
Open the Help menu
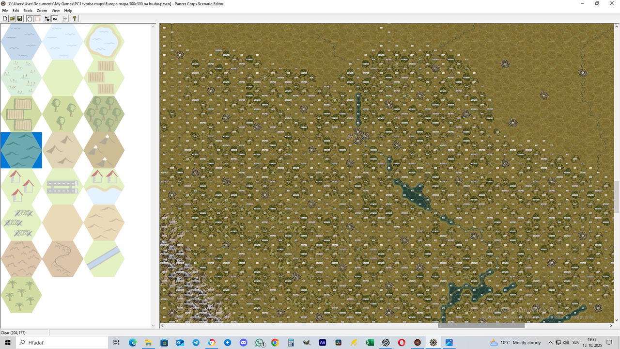point(68,11)
